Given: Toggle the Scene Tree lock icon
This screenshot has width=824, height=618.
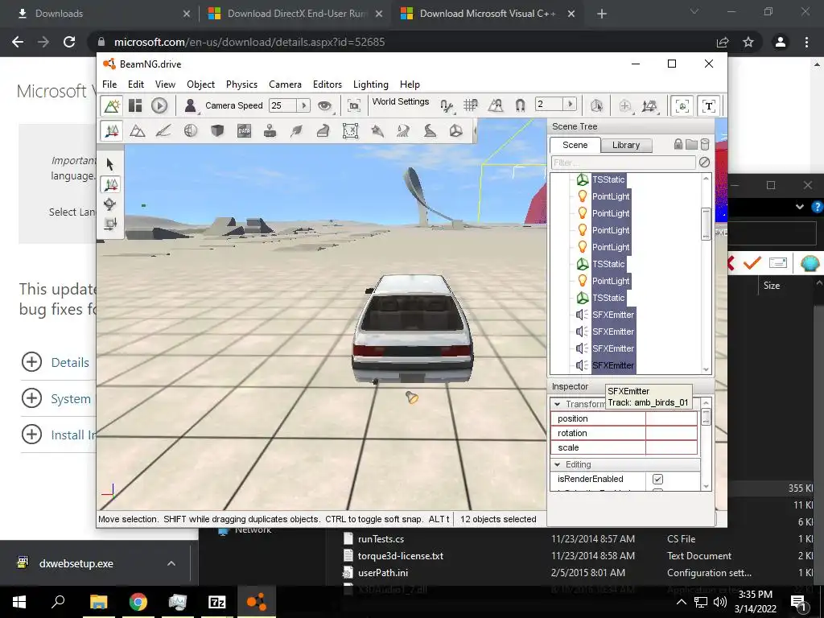Looking at the screenshot, I should click(x=678, y=145).
